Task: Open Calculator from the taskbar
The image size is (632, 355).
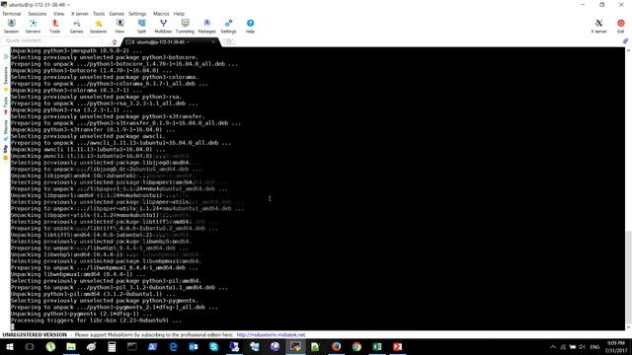Action: (112, 346)
